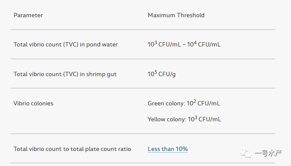Select the Parameter column header
Viewport: 291px width, 166px height.
click(28, 15)
